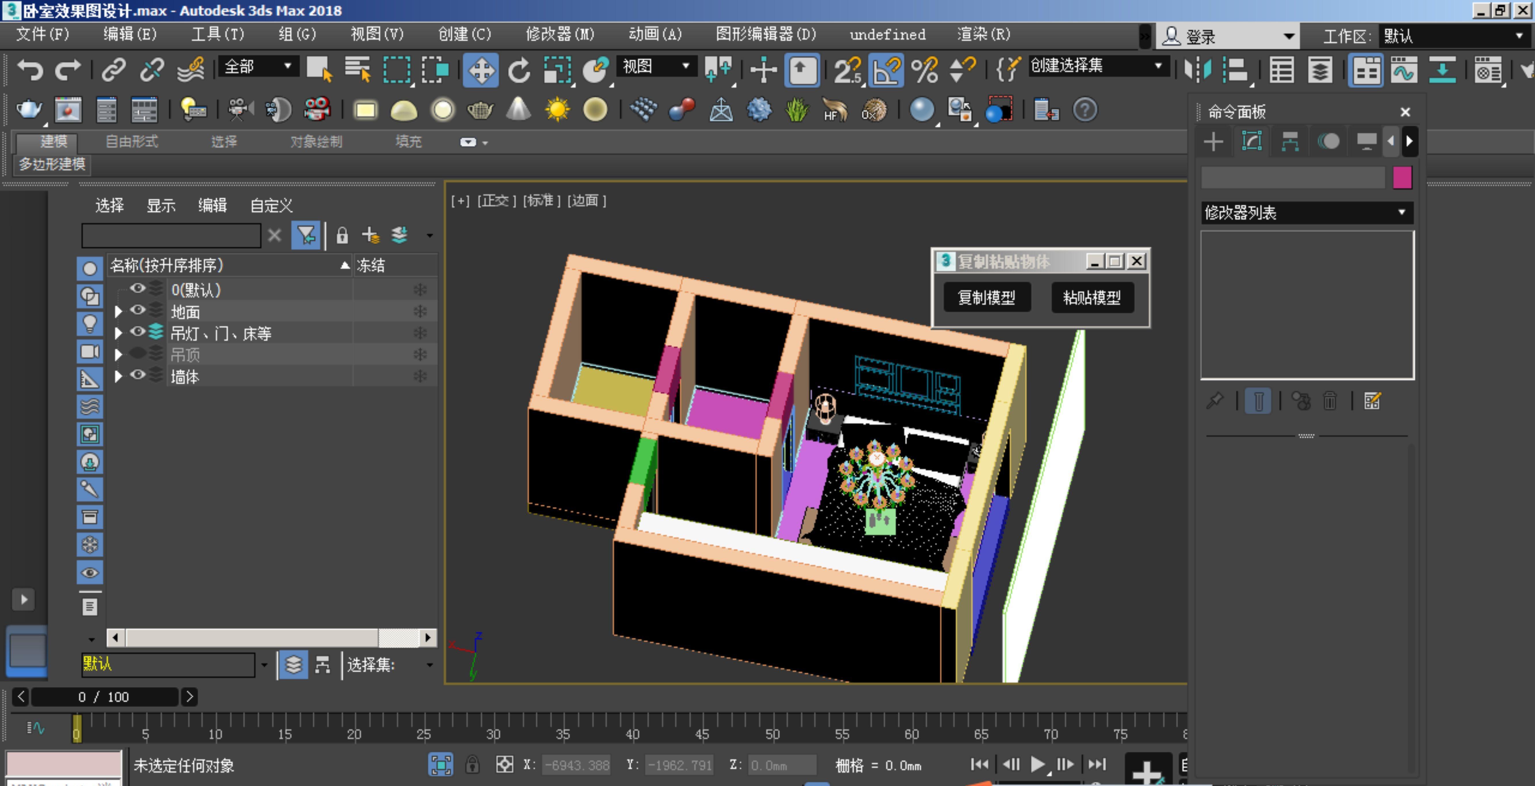Select the Unlink selection tool

coord(151,70)
